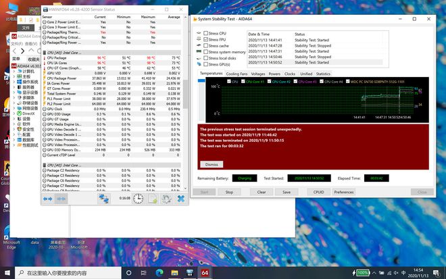Open the CPUID panel
Screen dimensions: 446x279
coord(318,192)
